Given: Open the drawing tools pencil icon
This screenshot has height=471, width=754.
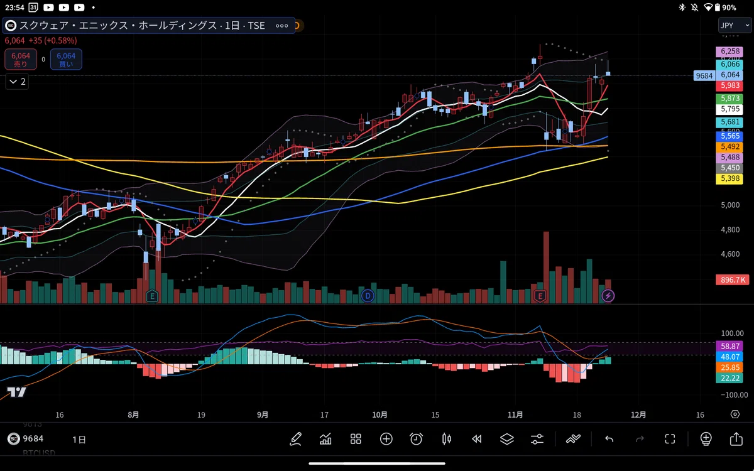Looking at the screenshot, I should pos(295,439).
